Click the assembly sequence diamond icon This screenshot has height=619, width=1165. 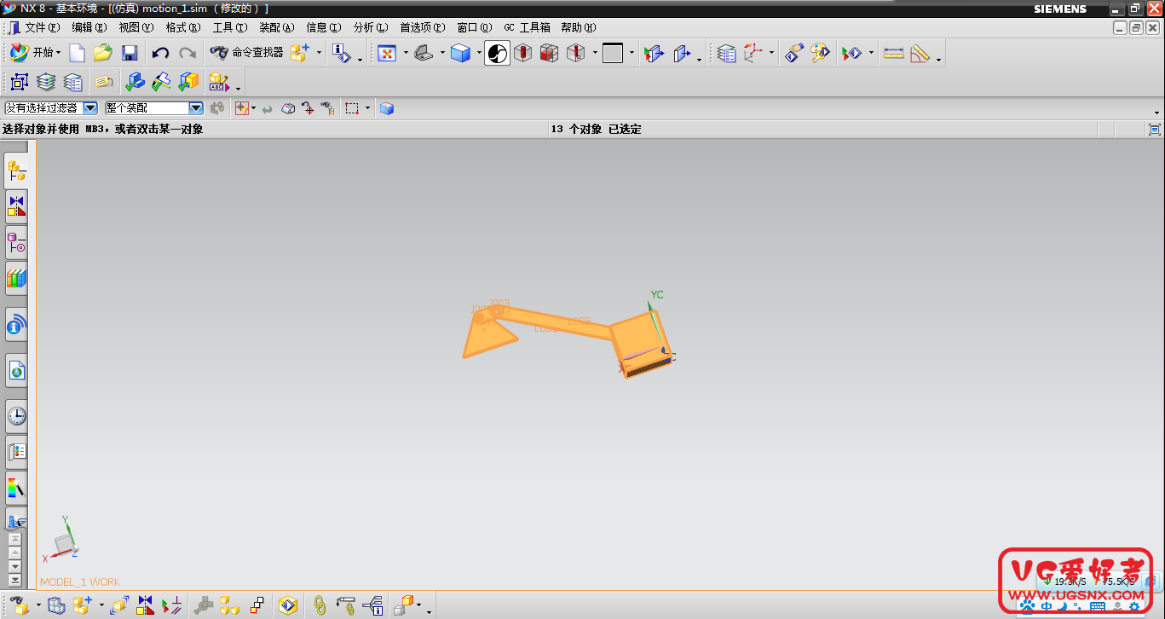tap(288, 605)
